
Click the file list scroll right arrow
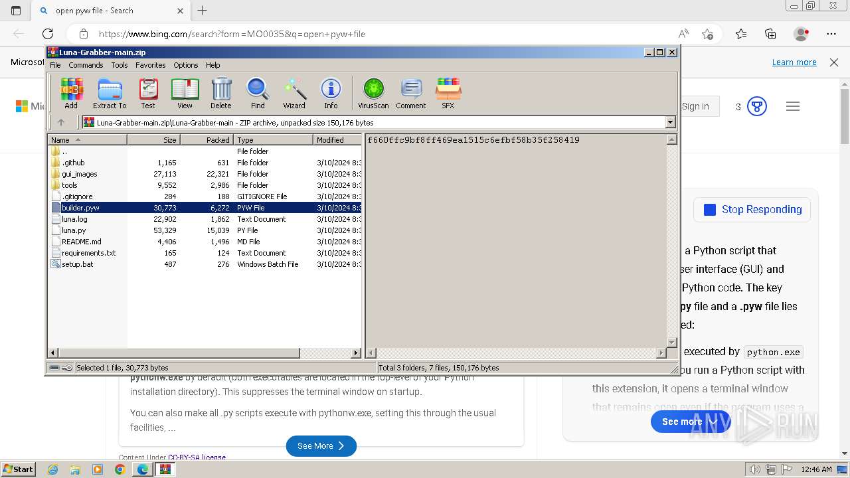coord(356,353)
